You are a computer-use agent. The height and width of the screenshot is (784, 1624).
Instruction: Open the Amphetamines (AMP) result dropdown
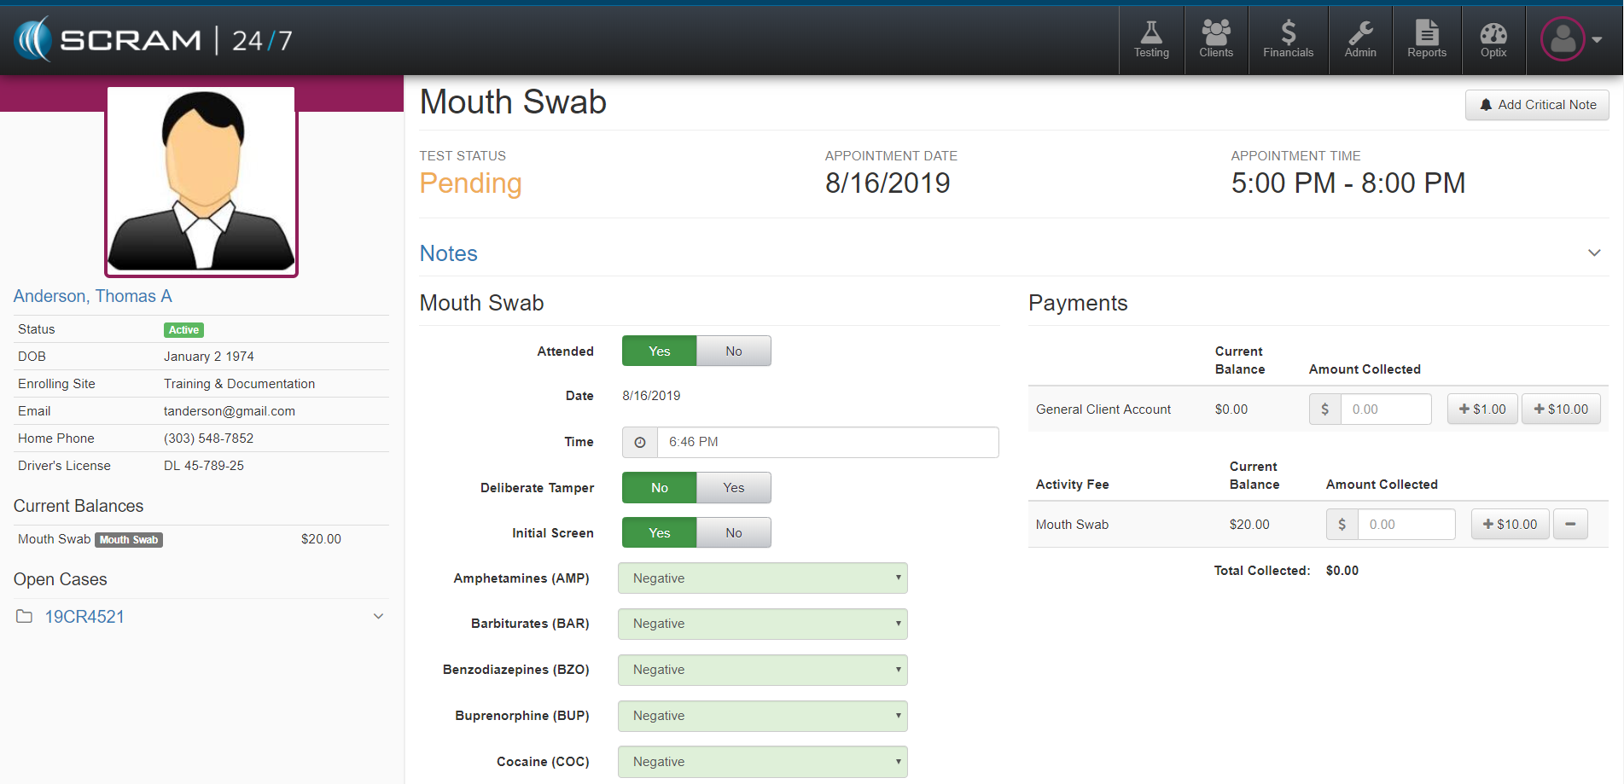point(762,578)
